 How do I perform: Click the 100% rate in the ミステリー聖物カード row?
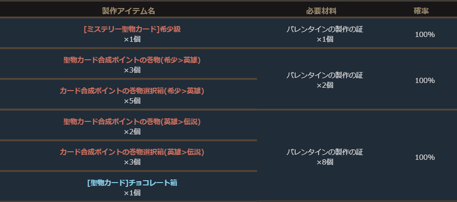[425, 35]
